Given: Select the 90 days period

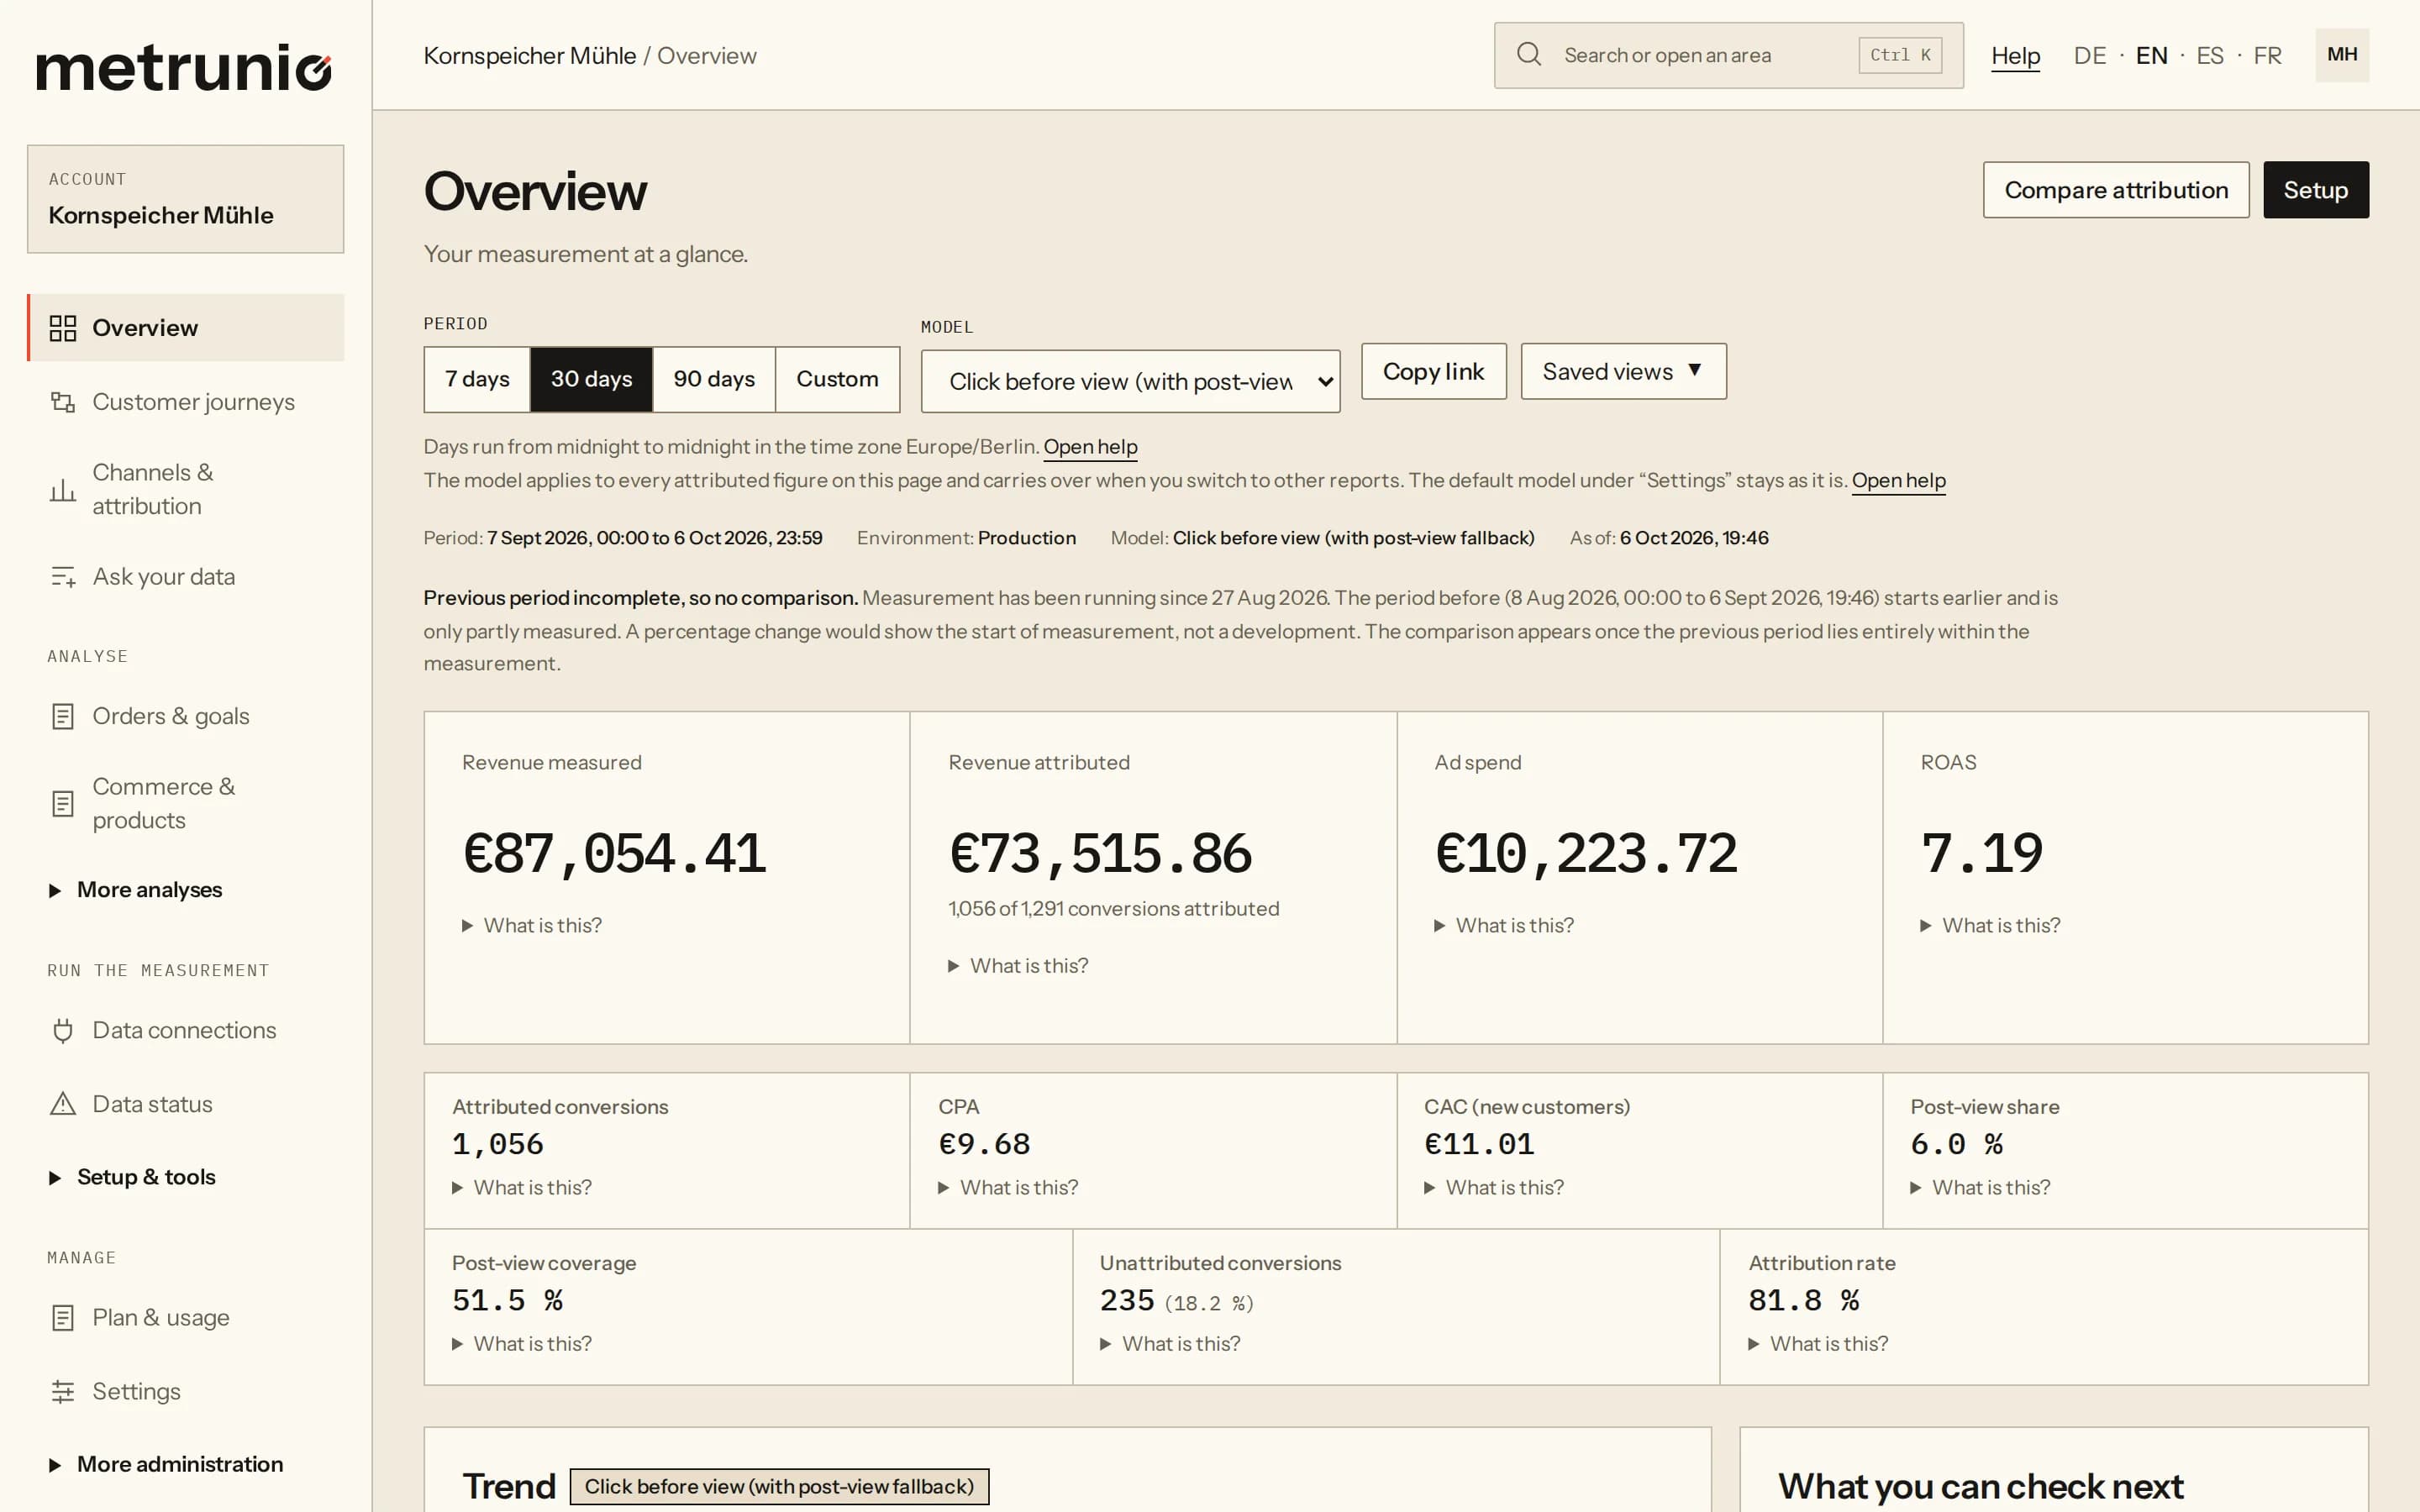Looking at the screenshot, I should (714, 379).
